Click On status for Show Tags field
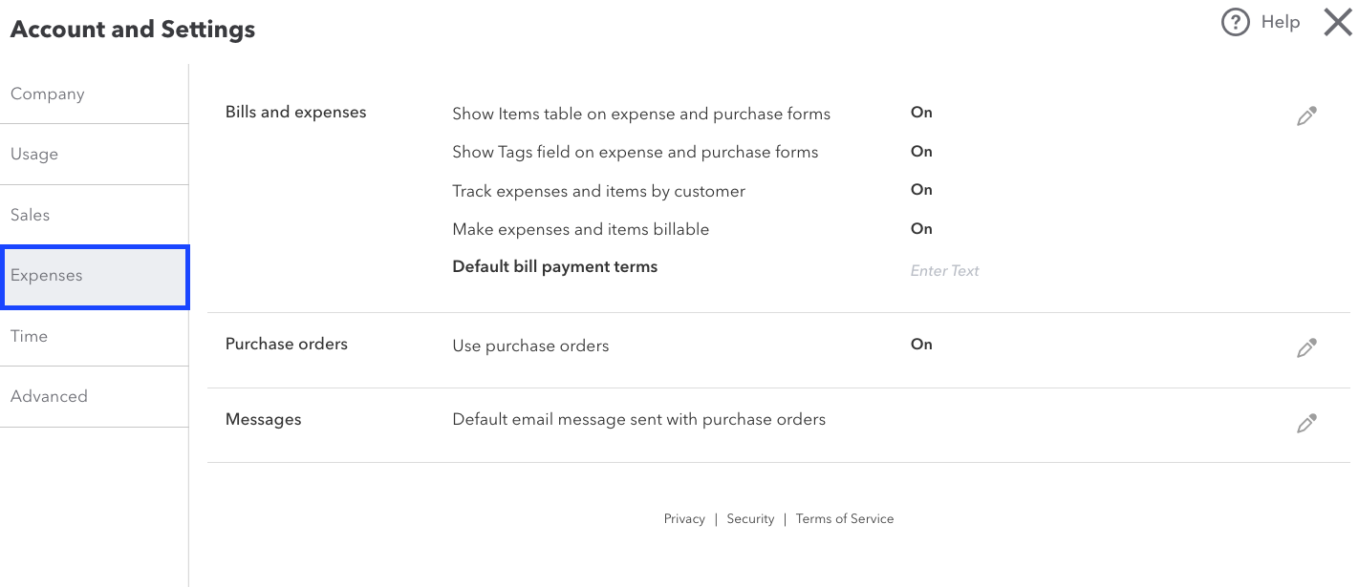The height and width of the screenshot is (587, 1359). 921,151
